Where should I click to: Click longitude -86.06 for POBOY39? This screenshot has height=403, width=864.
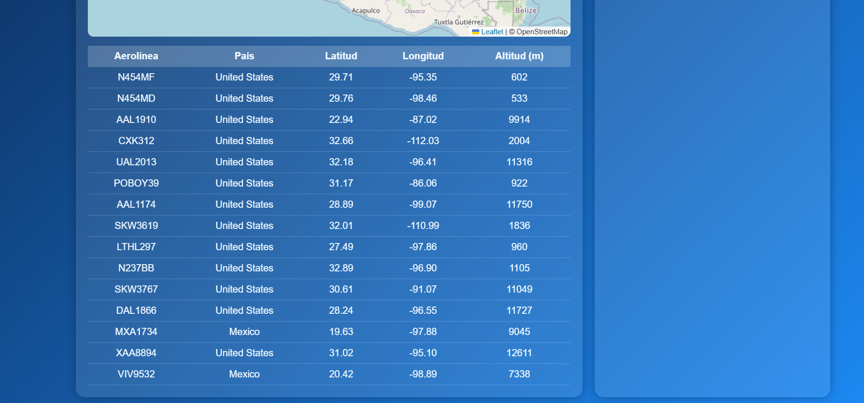point(423,183)
